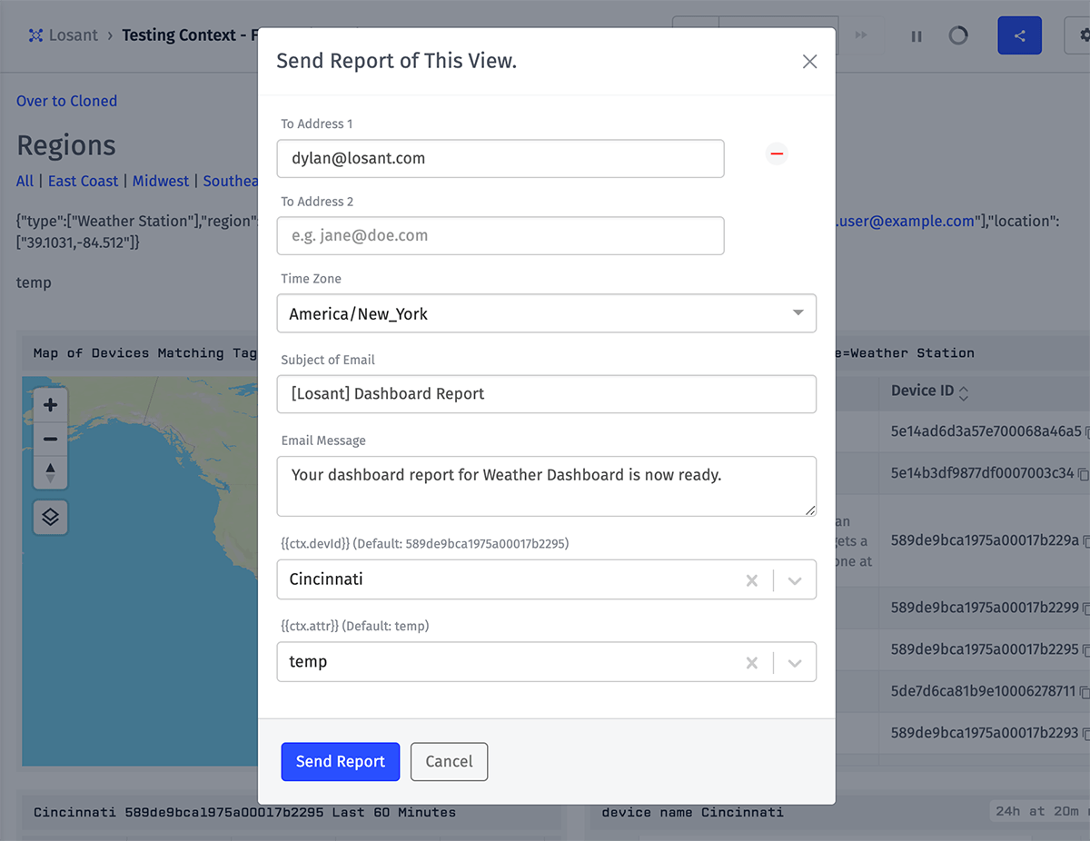The height and width of the screenshot is (841, 1090).
Task: Zoom out on the devices map
Action: click(50, 440)
